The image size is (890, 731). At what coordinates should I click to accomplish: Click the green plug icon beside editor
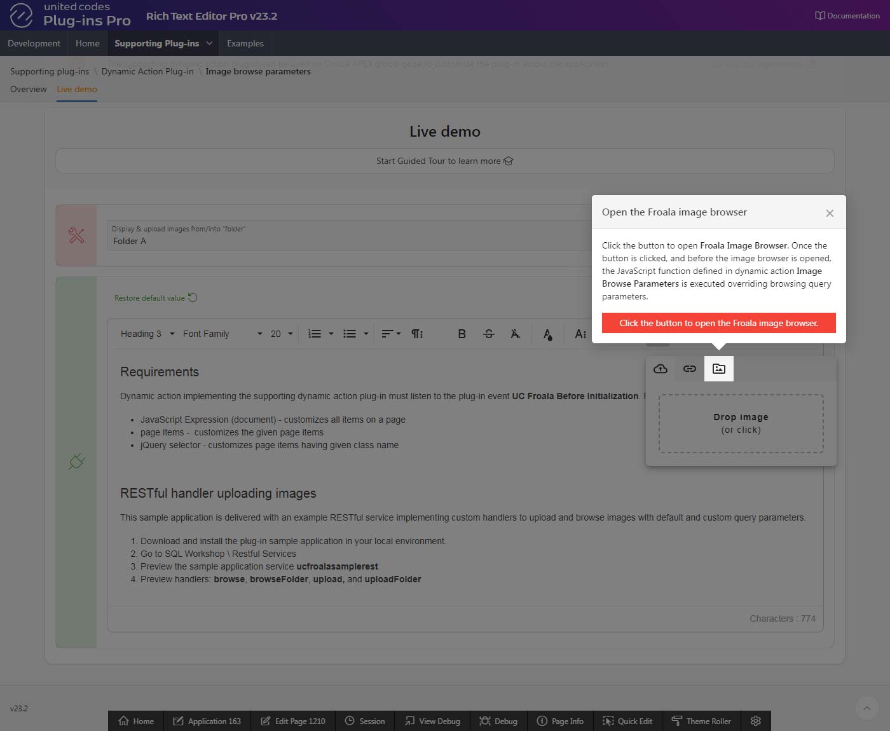click(x=76, y=461)
